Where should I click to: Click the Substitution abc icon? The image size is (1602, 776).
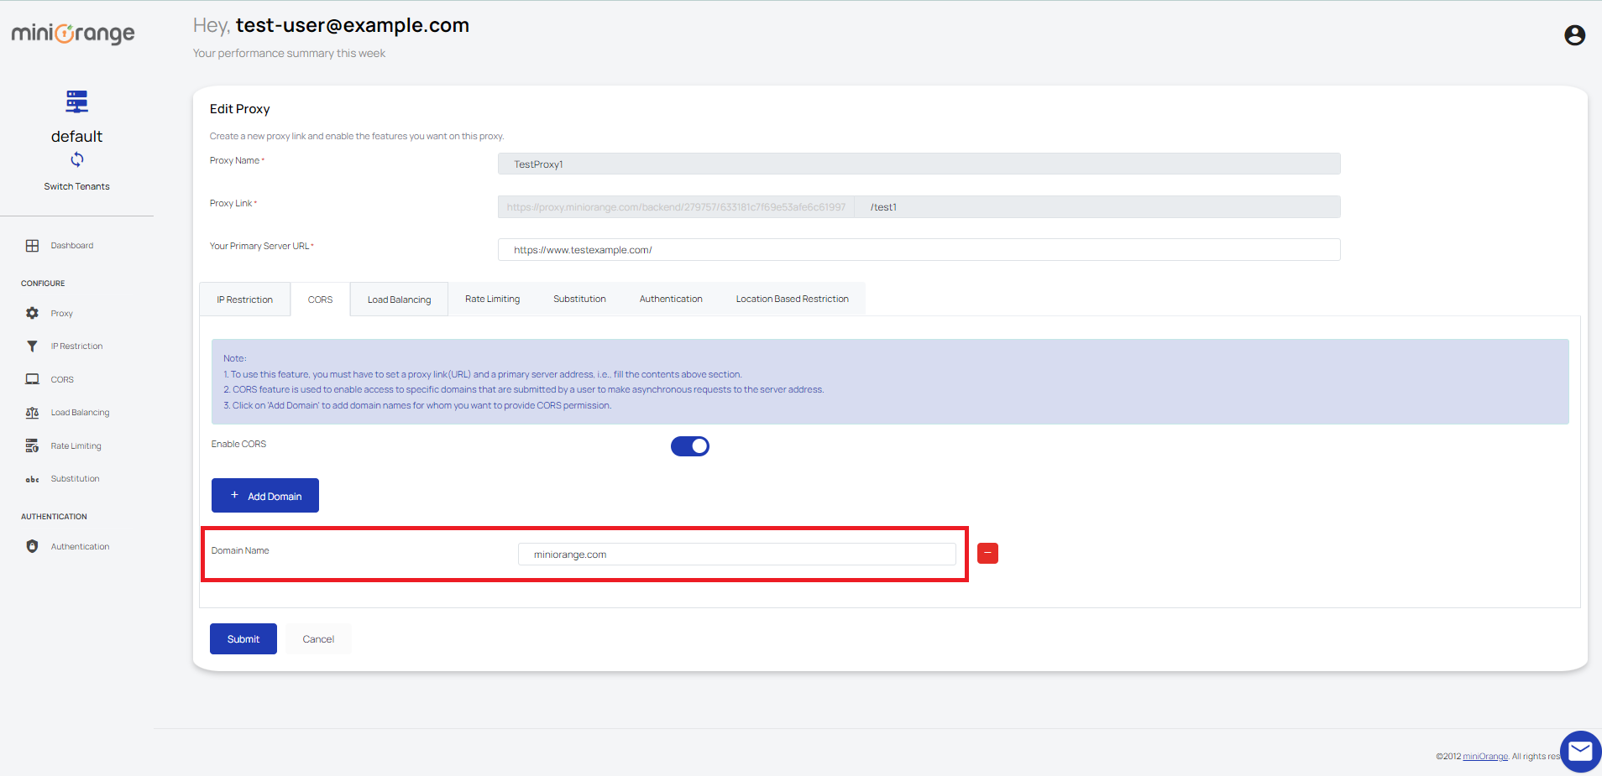click(32, 479)
